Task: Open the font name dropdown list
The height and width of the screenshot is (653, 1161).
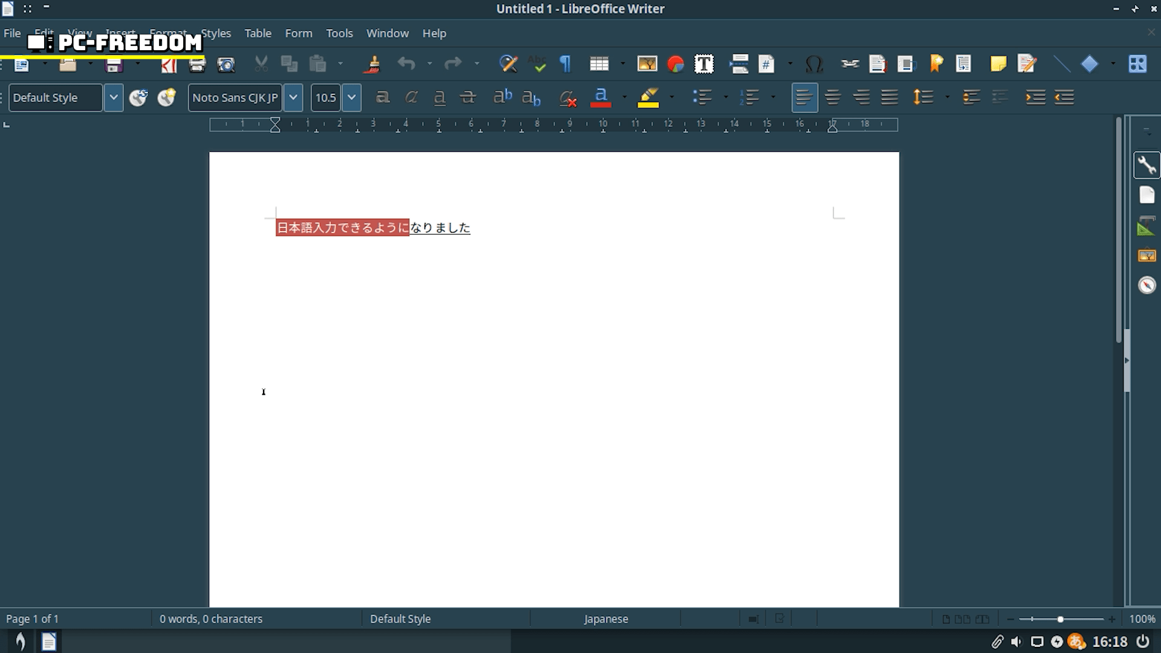Action: (293, 97)
